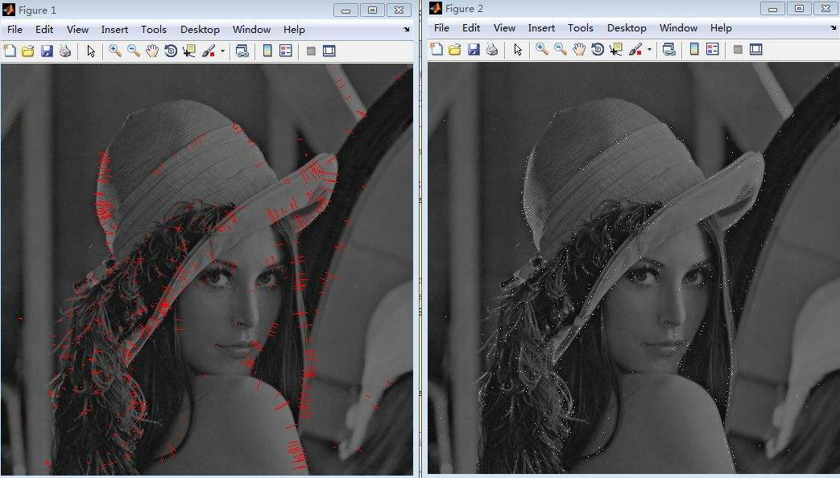The width and height of the screenshot is (840, 478).
Task: Click the Lena image with white keypoints
Action: [634, 268]
